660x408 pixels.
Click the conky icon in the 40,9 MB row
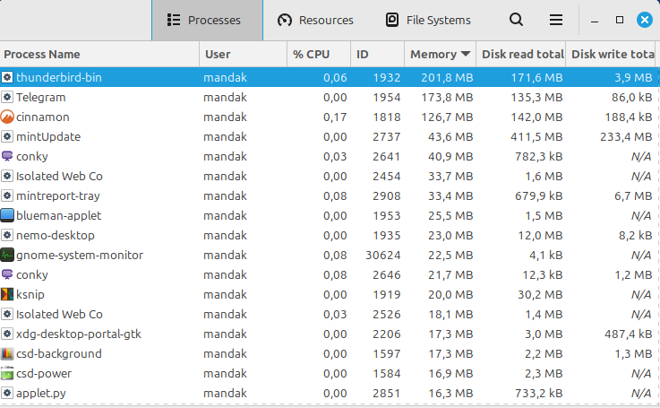click(7, 156)
